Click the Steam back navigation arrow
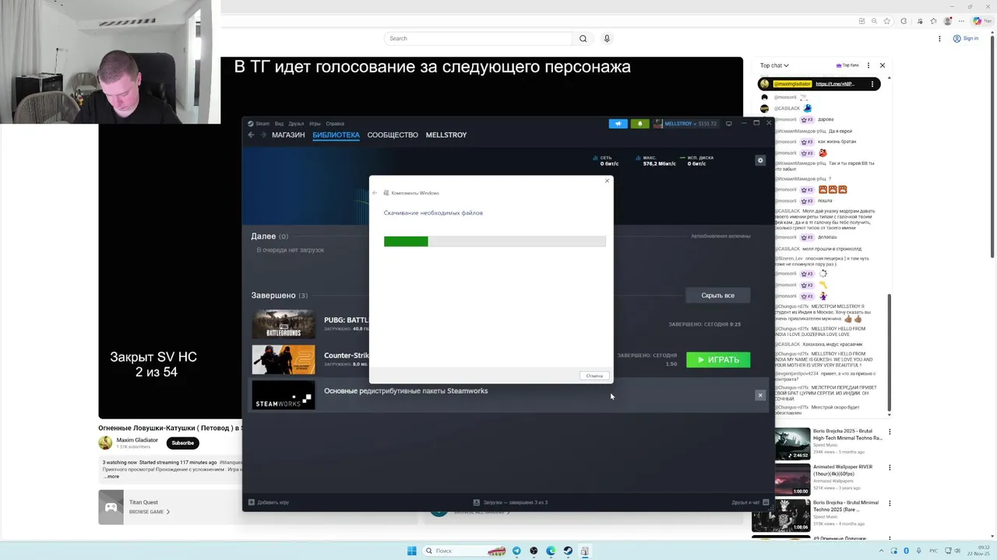997x560 pixels. click(251, 135)
